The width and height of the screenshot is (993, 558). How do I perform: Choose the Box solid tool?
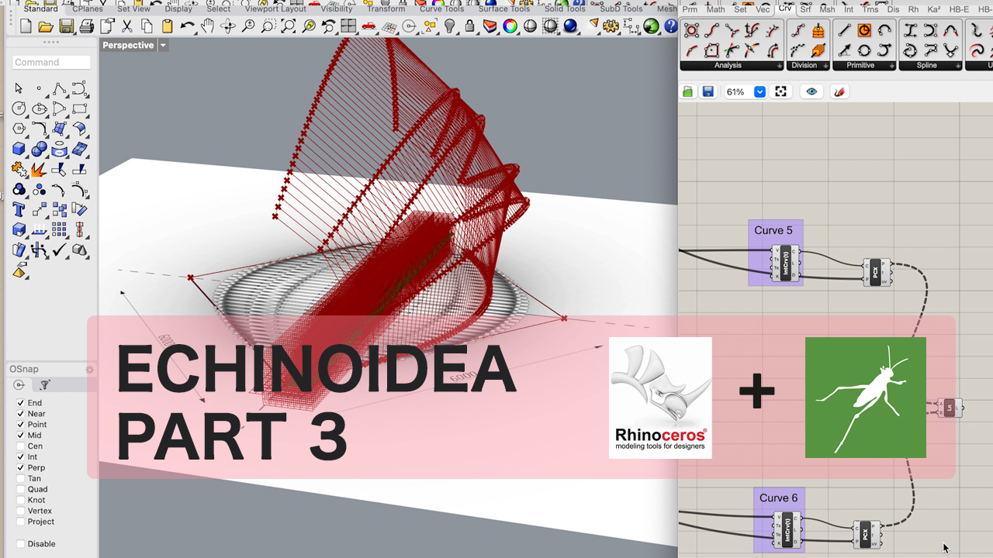[19, 149]
